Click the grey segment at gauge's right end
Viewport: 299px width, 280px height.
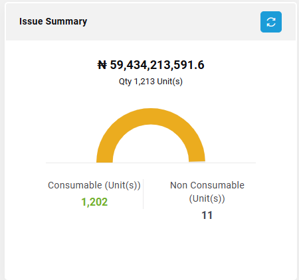coord(197,162)
